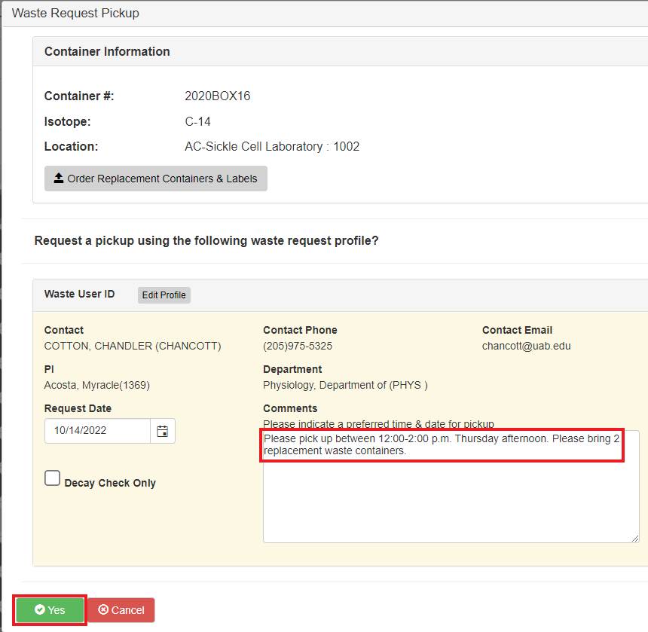Click the Request Date field showing 10/14/2022
This screenshot has height=632, width=648.
(x=97, y=431)
